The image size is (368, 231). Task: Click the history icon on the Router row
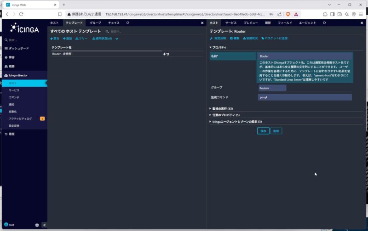click(x=168, y=54)
